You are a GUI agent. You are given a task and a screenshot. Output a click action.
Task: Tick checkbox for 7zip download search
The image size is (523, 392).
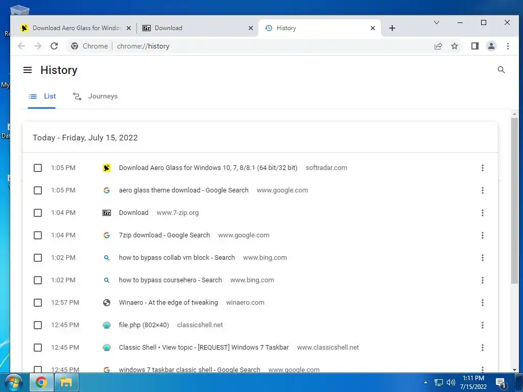tap(38, 235)
